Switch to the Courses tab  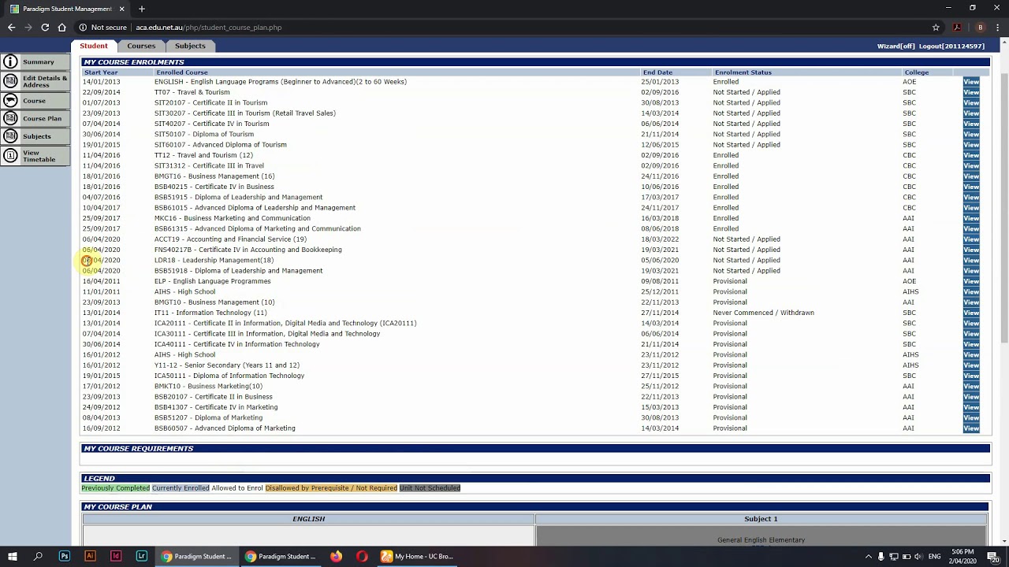[x=141, y=46]
